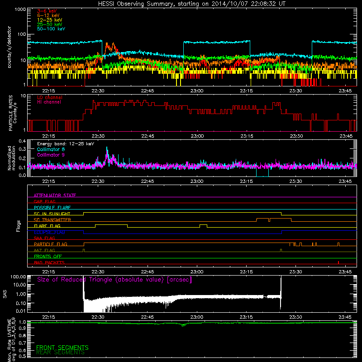Screen dimensions: 362x362
Task: Click the FRONT SEGMENTS legend label
Action: (x=62, y=348)
